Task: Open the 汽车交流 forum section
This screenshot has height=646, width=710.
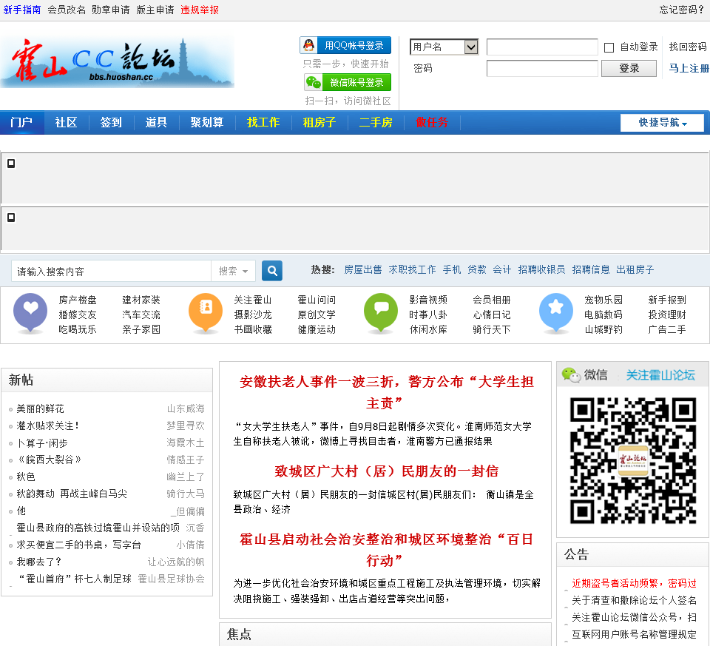Action: 141,314
